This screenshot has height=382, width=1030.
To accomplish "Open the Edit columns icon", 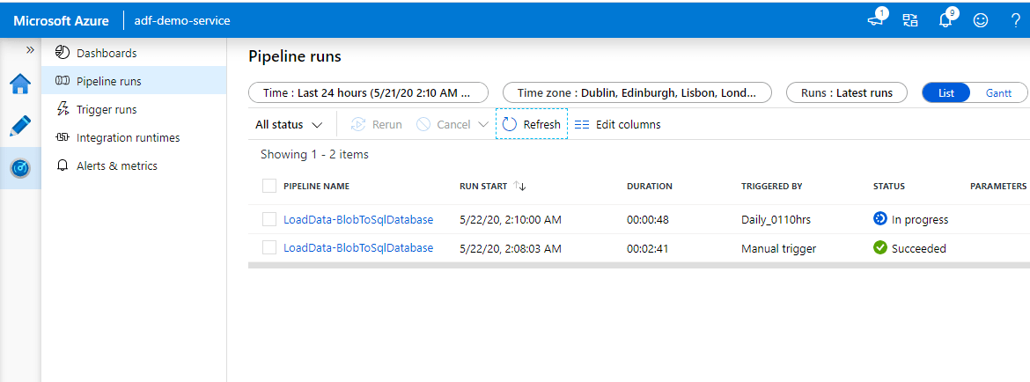I will pyautogui.click(x=582, y=124).
